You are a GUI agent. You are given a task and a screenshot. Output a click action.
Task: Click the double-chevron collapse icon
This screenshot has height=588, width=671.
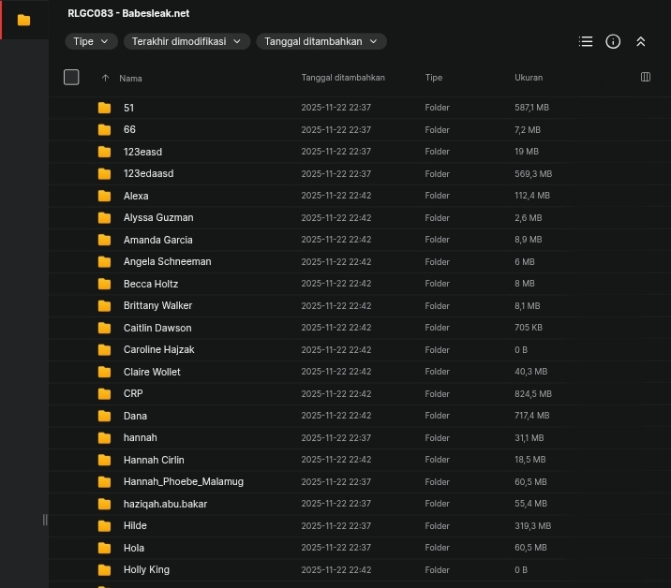[641, 41]
